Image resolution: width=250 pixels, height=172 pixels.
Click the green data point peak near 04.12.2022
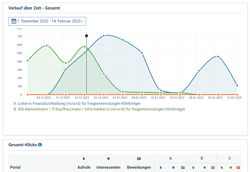[47, 46]
